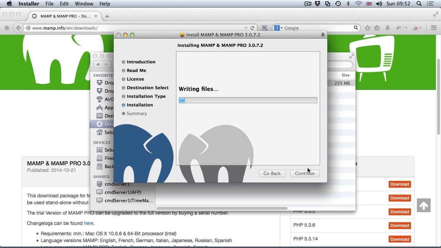Click the Sun 09:52 clock
Viewport: 441px width, 248px height.
[398, 4]
